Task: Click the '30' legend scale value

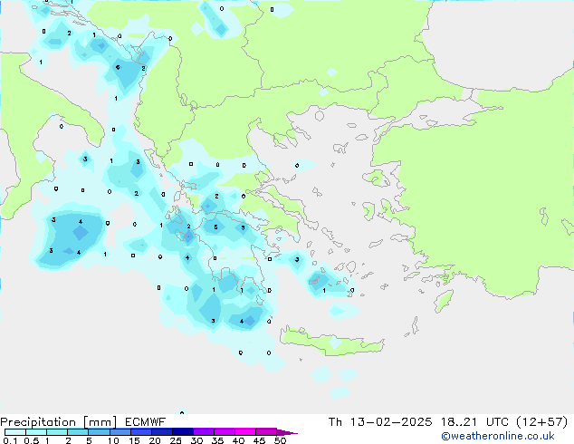Action: [196, 440]
